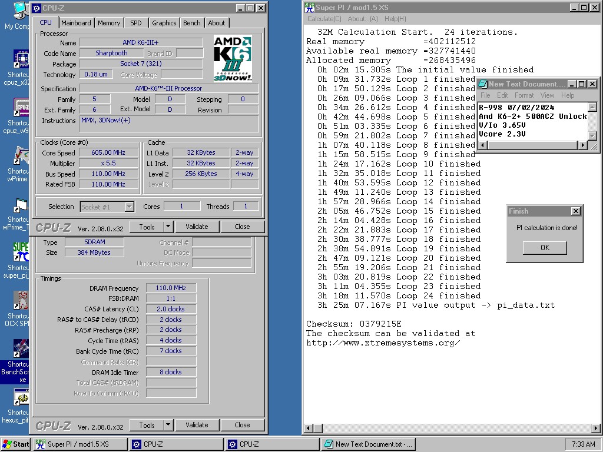
Task: Open the Bench tab in CPU-Z
Action: pyautogui.click(x=191, y=23)
